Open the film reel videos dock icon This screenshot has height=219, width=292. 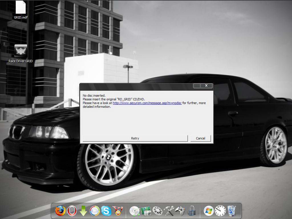(157, 211)
